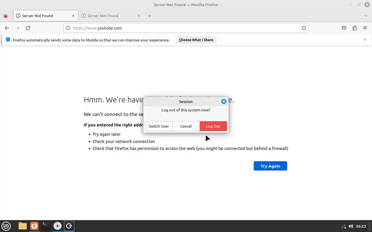This screenshot has height=232, width=372.
Task: Restore the Firefox window size
Action: 359,5
